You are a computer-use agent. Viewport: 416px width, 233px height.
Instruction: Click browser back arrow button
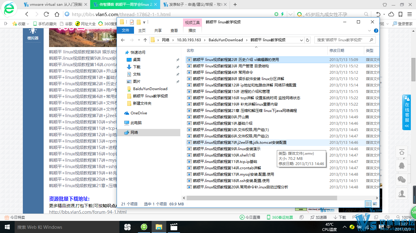(27, 14)
